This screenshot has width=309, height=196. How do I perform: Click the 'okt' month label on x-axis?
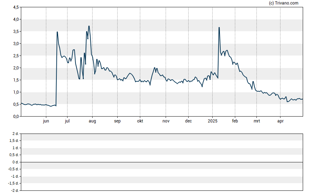pos(140,121)
